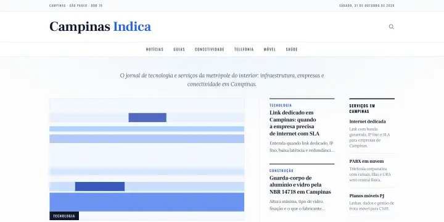The height and width of the screenshot is (222, 444).
Task: Select the Construção category label
Action: pos(281,170)
